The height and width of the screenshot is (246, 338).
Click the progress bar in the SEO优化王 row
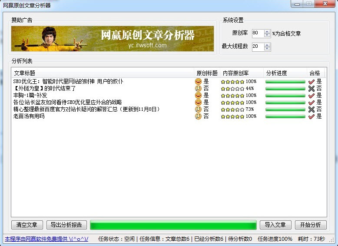285,82
